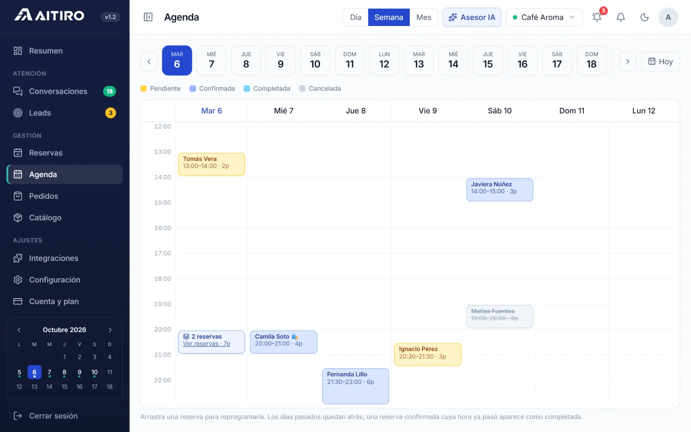Screen dimensions: 691x432
Task: Switch to Día view
Action: point(355,17)
